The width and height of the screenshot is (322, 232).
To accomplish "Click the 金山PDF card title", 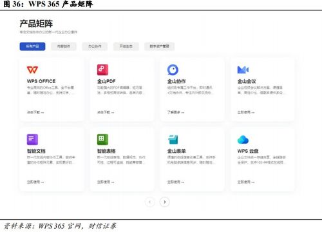I will (x=106, y=81).
